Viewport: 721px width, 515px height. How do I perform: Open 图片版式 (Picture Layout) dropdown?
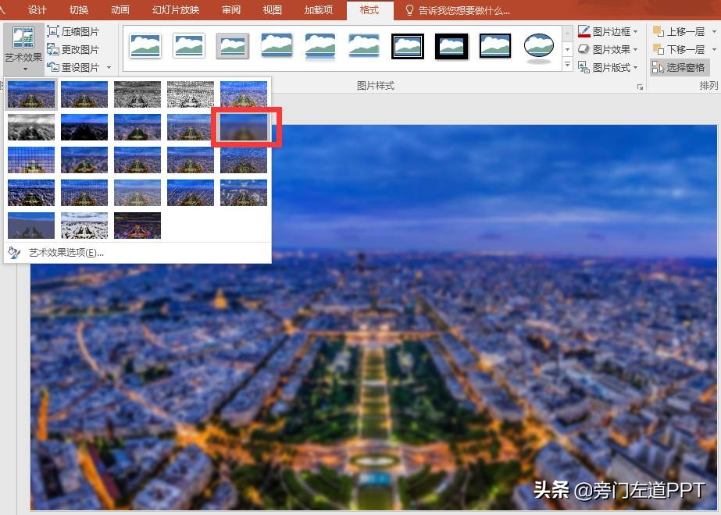point(608,68)
